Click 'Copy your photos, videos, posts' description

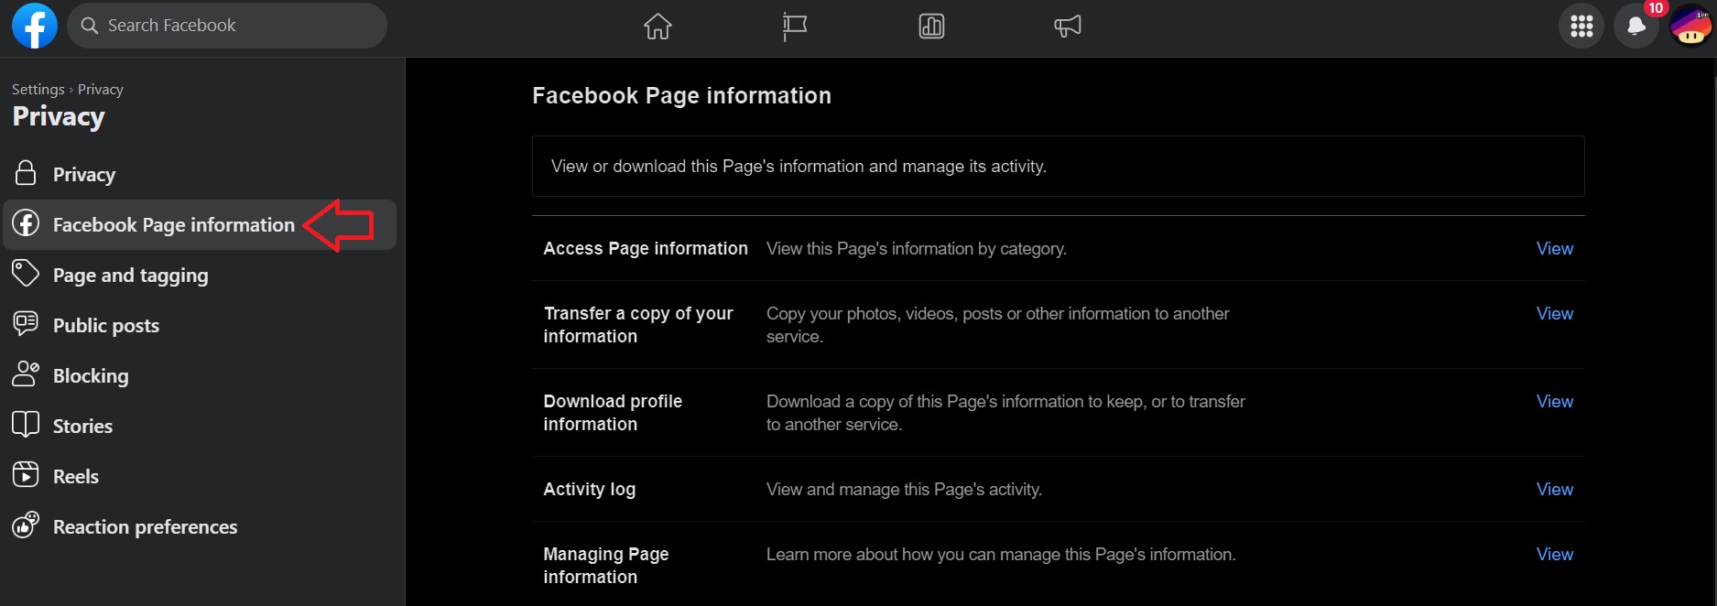click(x=997, y=325)
